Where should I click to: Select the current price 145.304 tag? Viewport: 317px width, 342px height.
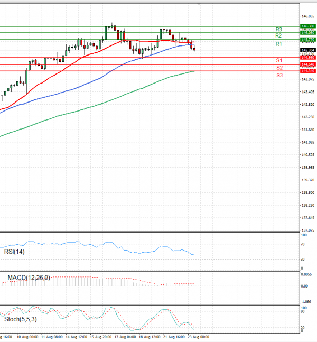tap(308, 50)
